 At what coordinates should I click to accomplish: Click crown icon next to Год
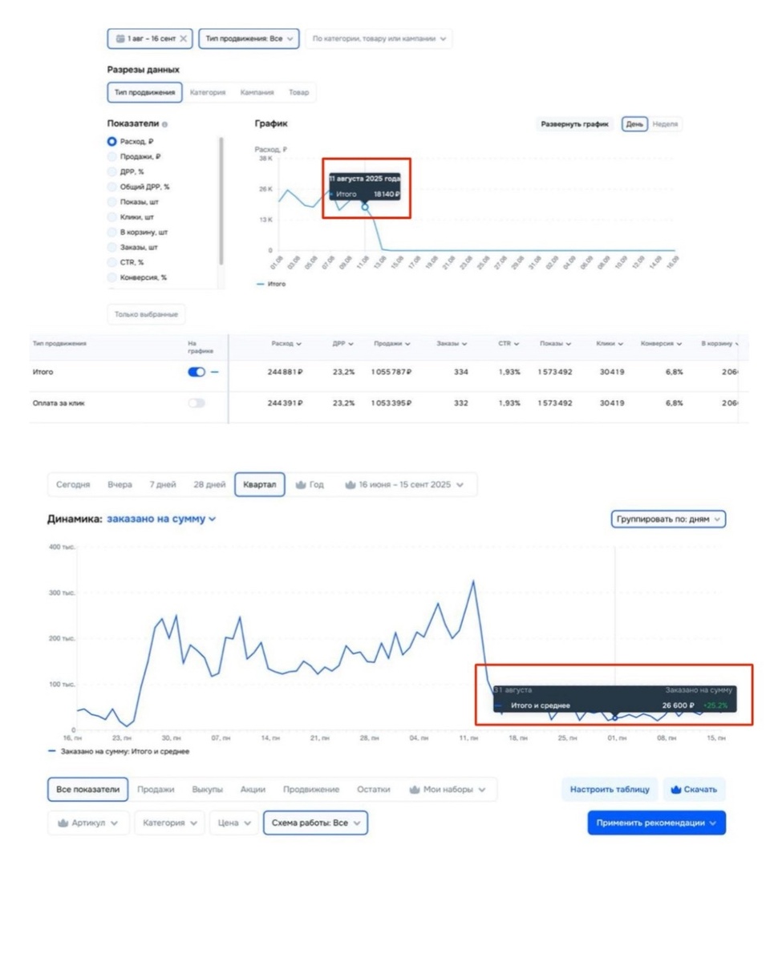[301, 485]
